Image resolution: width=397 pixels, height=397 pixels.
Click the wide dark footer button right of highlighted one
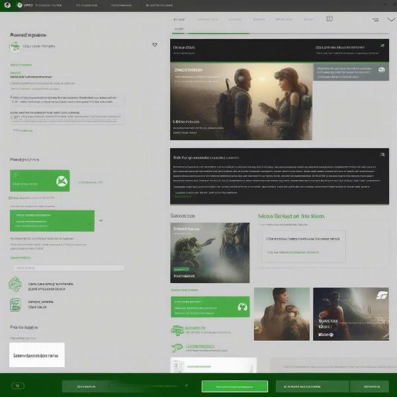(312, 386)
